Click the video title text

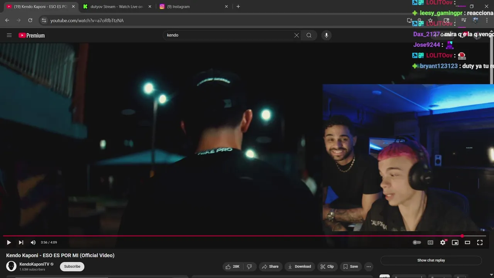point(60,255)
